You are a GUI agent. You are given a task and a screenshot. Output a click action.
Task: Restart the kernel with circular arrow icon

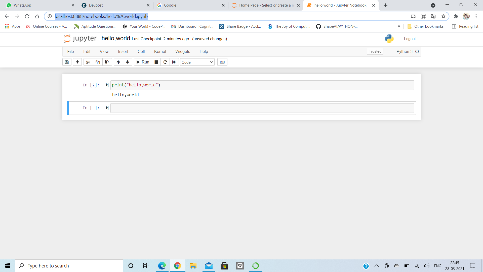click(165, 62)
